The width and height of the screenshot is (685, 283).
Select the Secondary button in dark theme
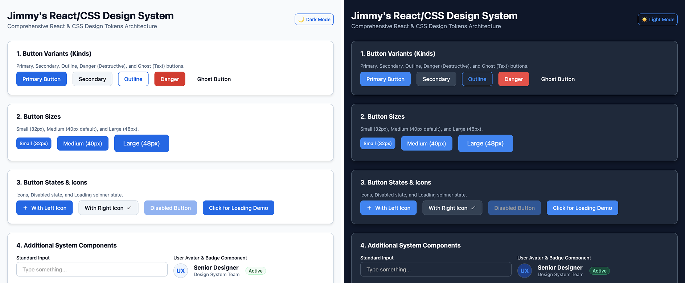coord(436,79)
